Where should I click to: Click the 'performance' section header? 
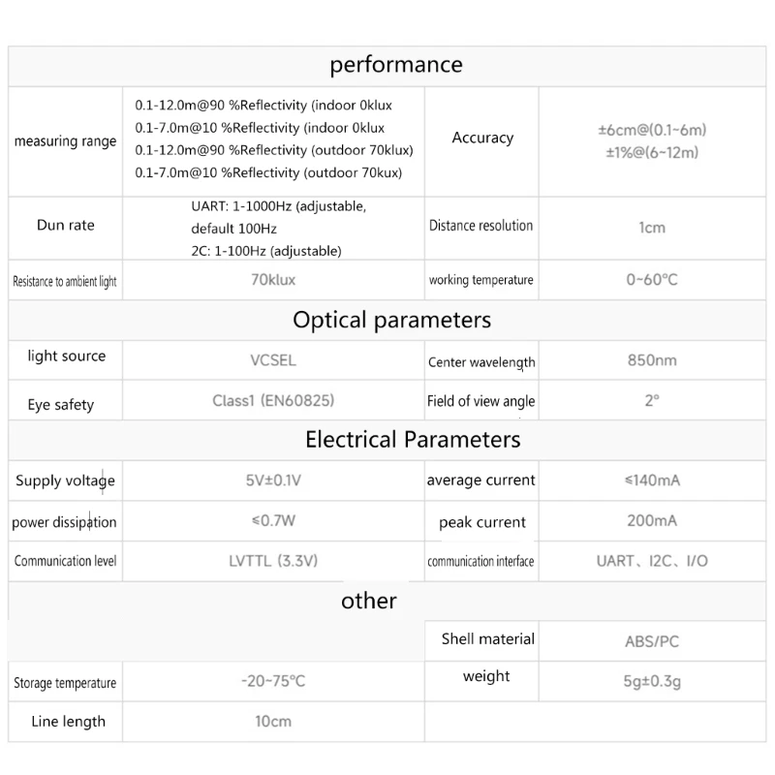coord(396,65)
